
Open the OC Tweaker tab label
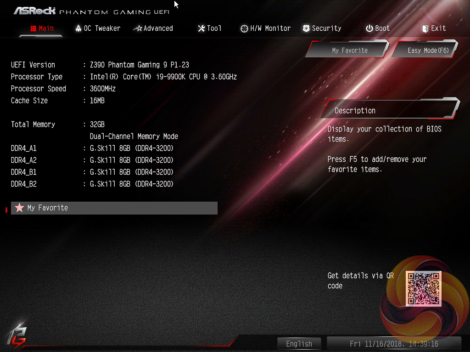click(x=102, y=28)
